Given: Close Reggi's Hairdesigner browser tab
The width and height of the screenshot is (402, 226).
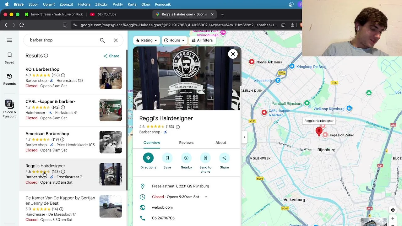Looking at the screenshot, I should click(212, 14).
